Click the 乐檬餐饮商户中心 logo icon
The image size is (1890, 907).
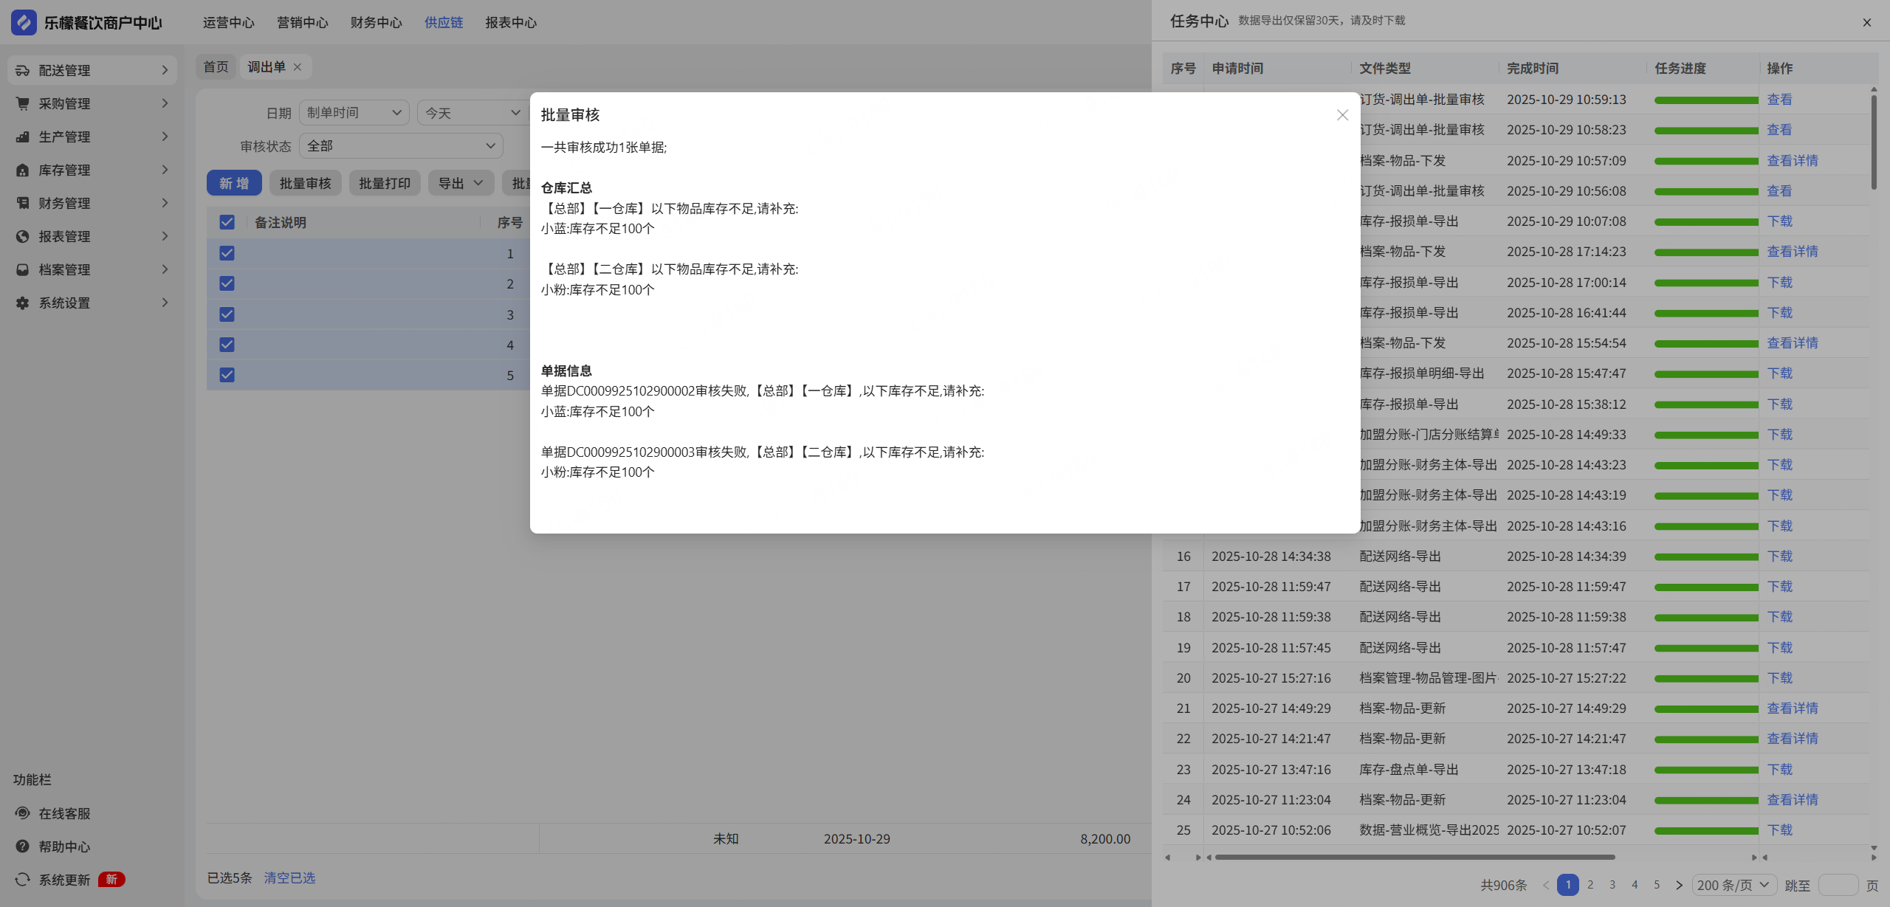point(24,22)
